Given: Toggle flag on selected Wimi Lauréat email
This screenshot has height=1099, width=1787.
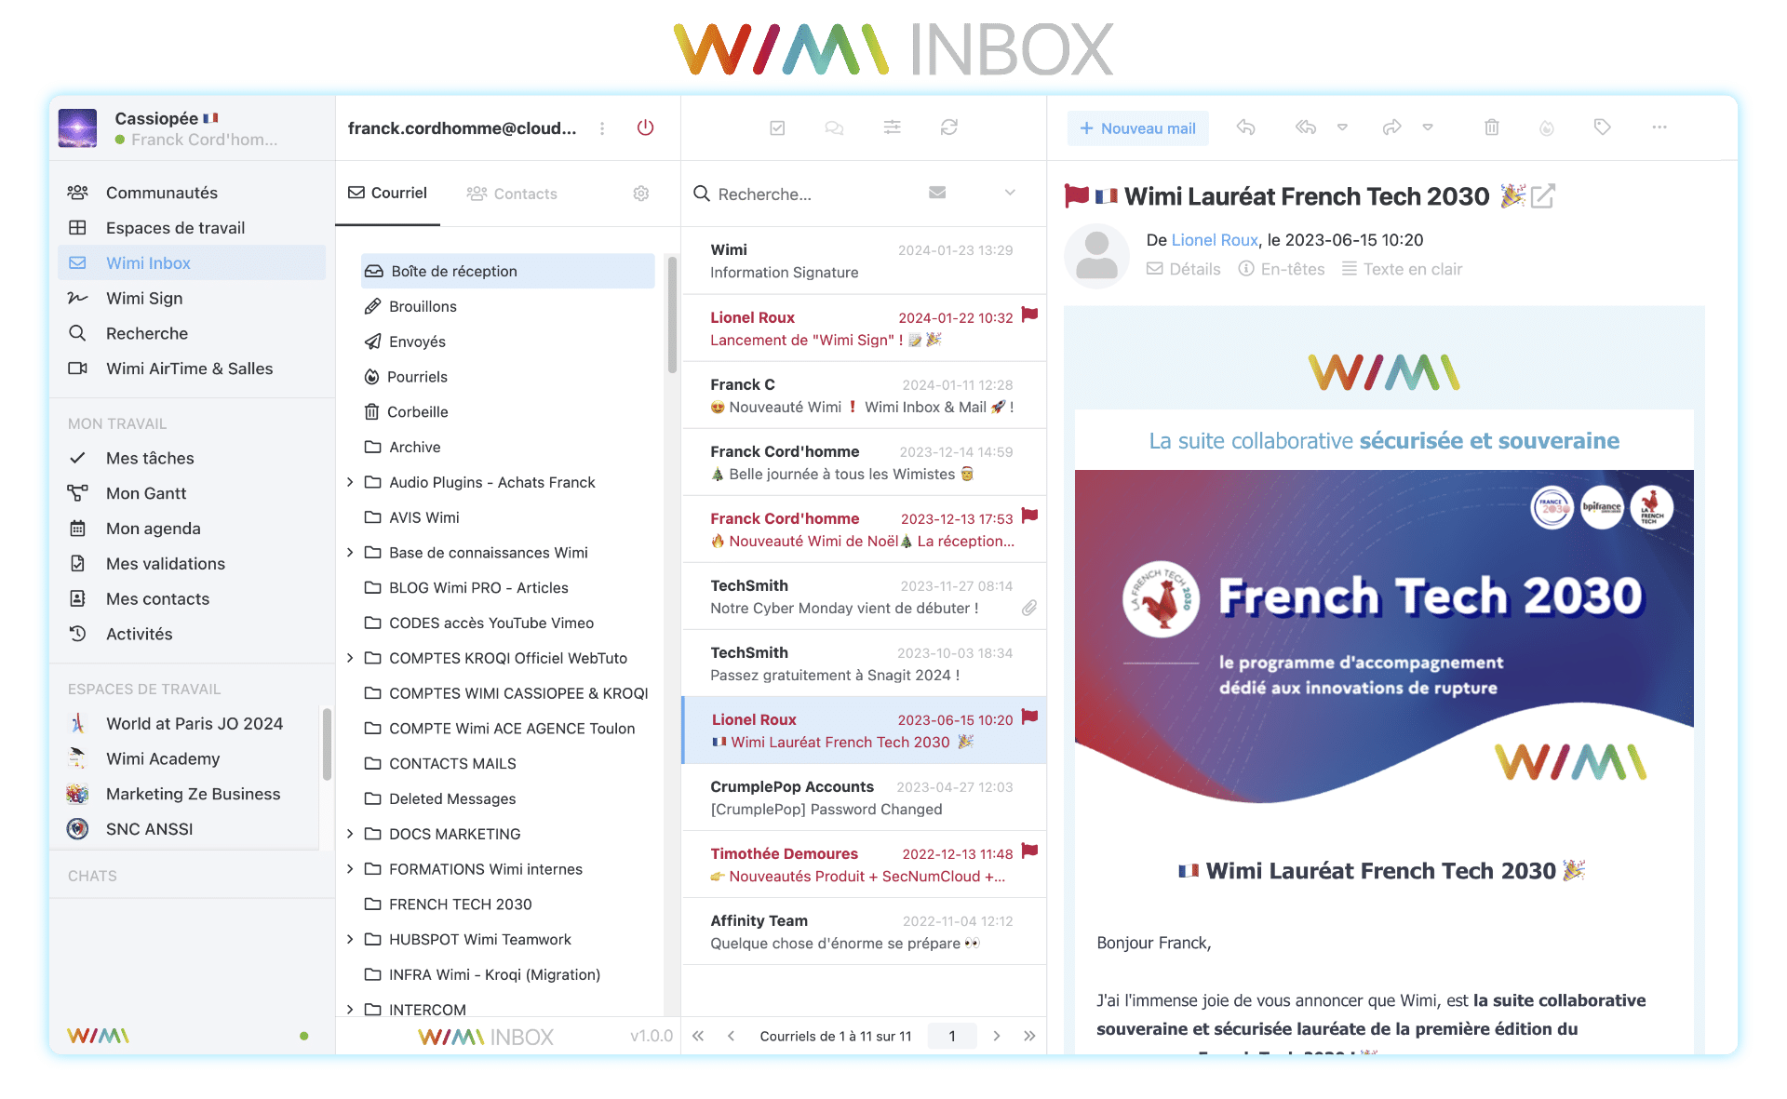Looking at the screenshot, I should pyautogui.click(x=1029, y=717).
